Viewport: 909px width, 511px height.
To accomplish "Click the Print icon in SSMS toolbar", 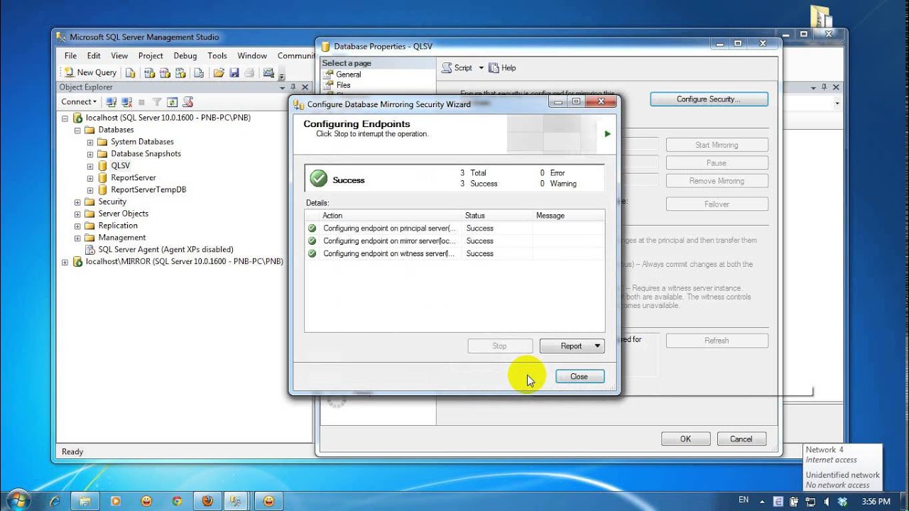I will [249, 72].
